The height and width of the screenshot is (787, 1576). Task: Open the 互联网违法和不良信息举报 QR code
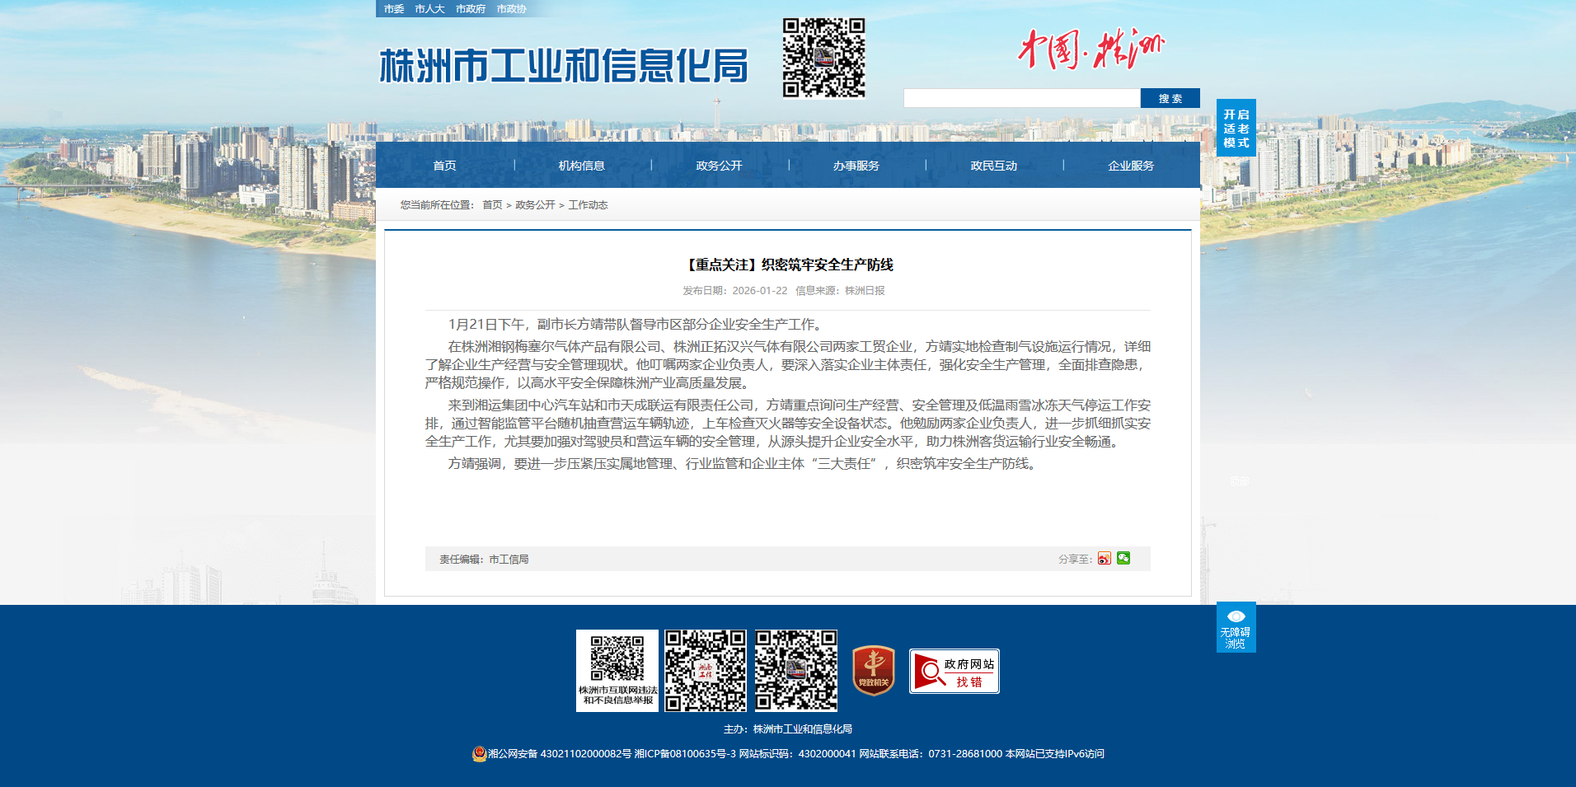617,670
